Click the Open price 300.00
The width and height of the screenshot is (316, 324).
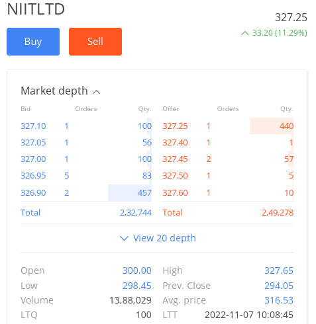pos(137,270)
